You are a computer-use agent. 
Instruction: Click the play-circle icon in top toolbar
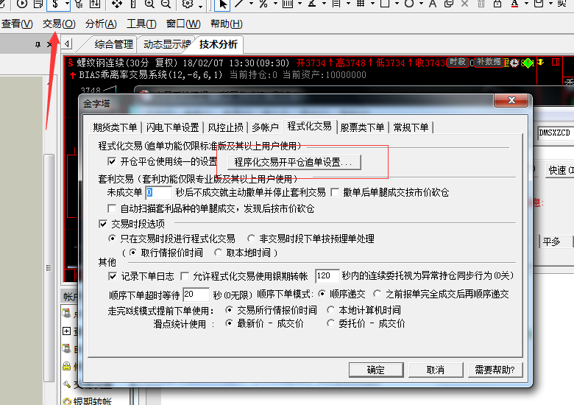[x=22, y=4]
